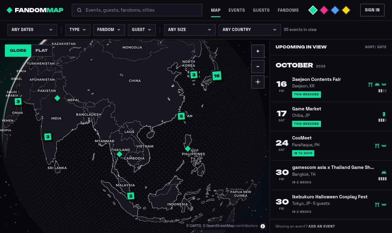Open the OpenStreetMap attribution link
392x233 pixels.
coord(220,226)
